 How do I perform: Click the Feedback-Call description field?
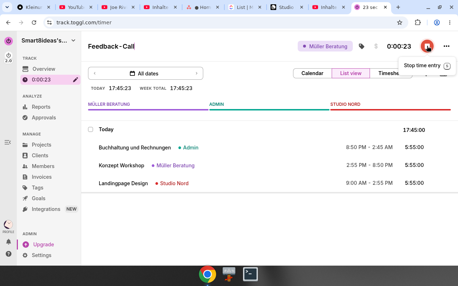pos(111,46)
